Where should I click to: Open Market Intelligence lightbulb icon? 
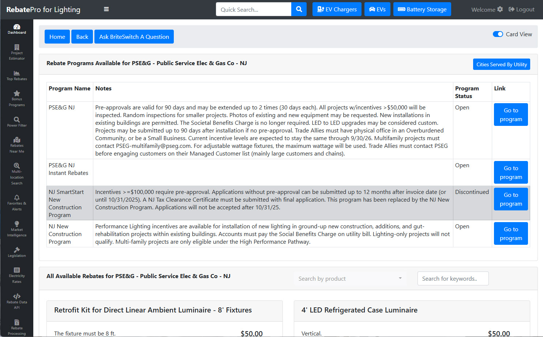17,224
